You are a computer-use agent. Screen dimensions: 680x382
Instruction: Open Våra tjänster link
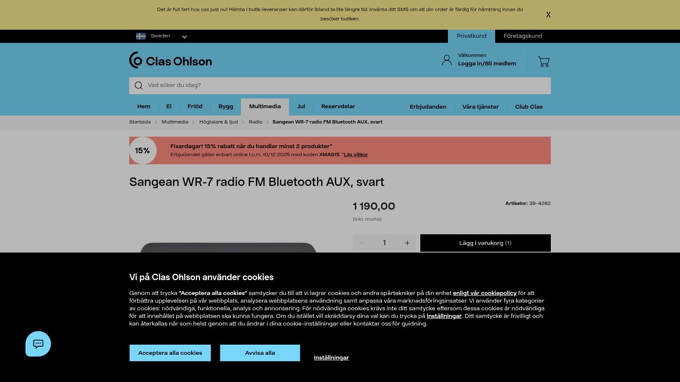(x=481, y=107)
